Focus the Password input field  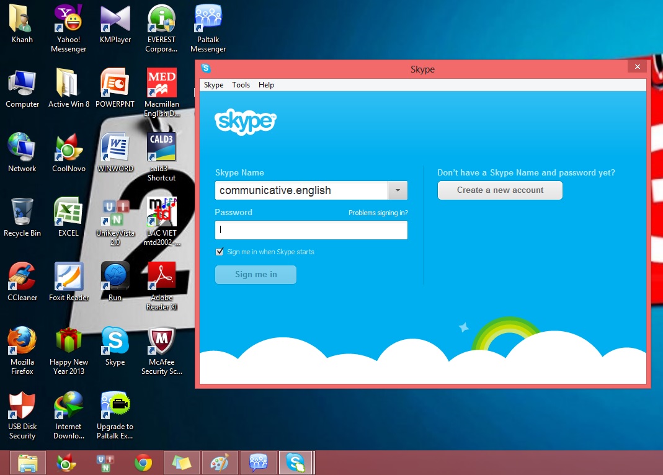311,230
